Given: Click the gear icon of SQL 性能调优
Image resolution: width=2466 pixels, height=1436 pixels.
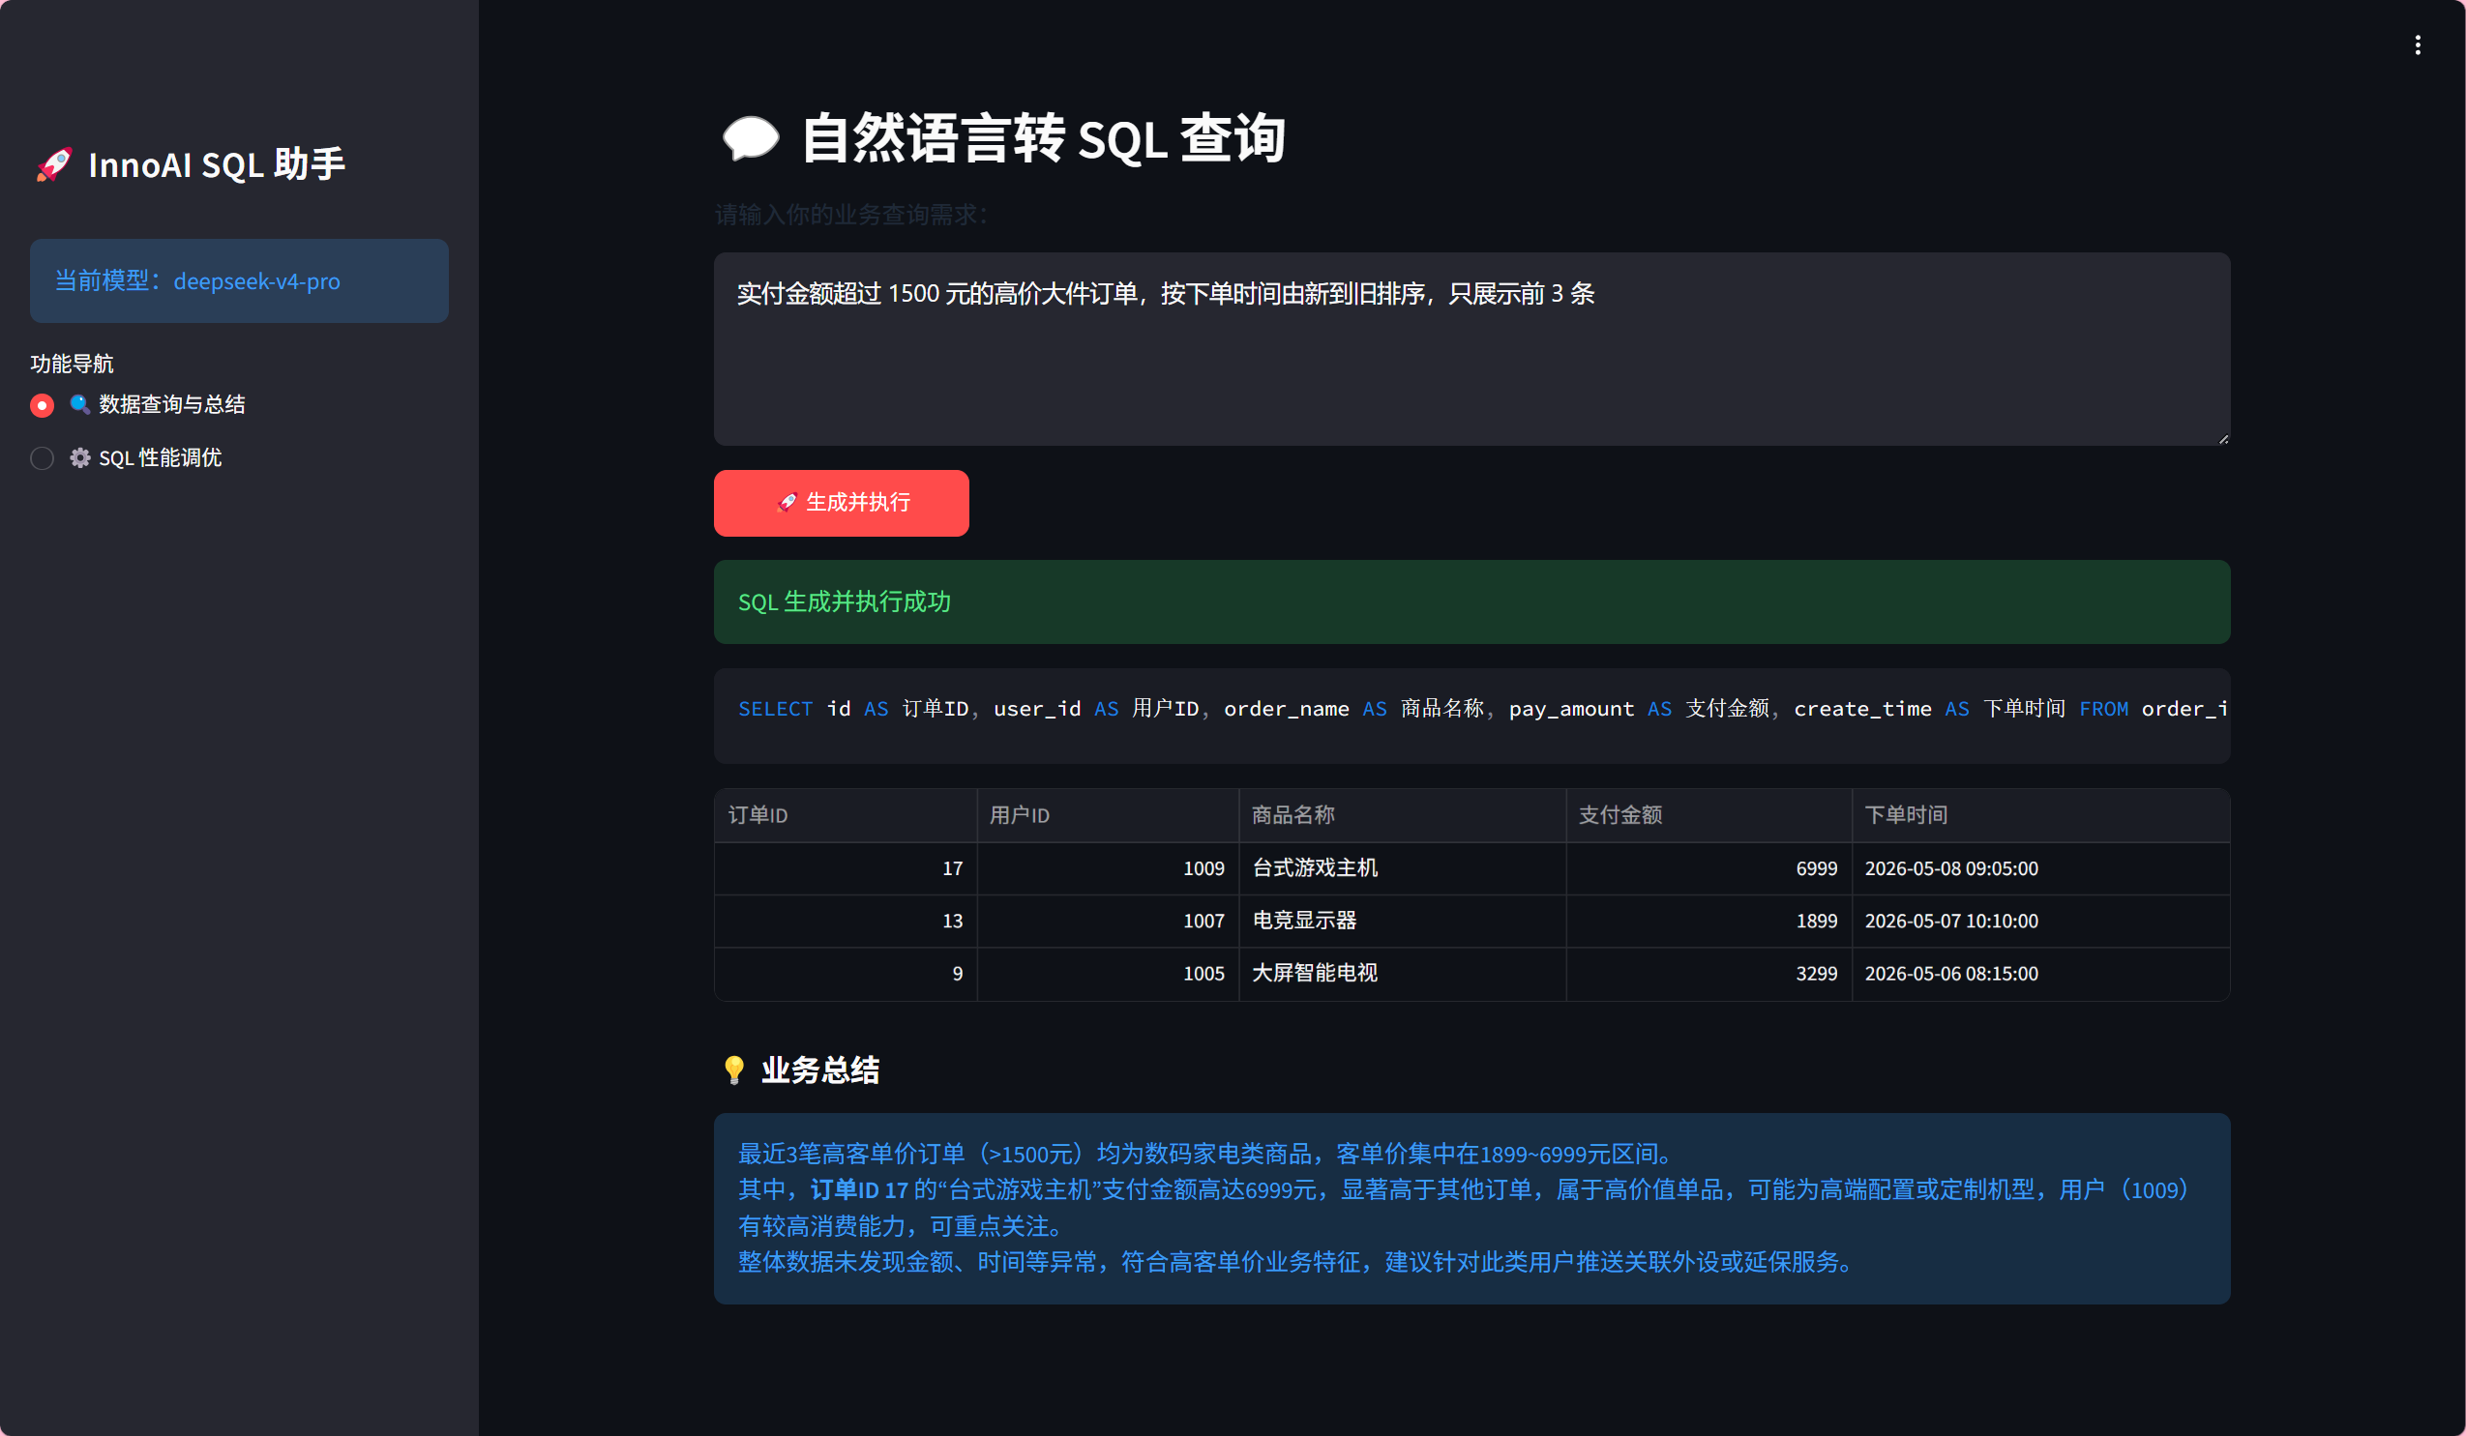Looking at the screenshot, I should tap(80, 457).
